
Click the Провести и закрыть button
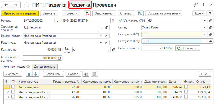(x=20, y=13)
